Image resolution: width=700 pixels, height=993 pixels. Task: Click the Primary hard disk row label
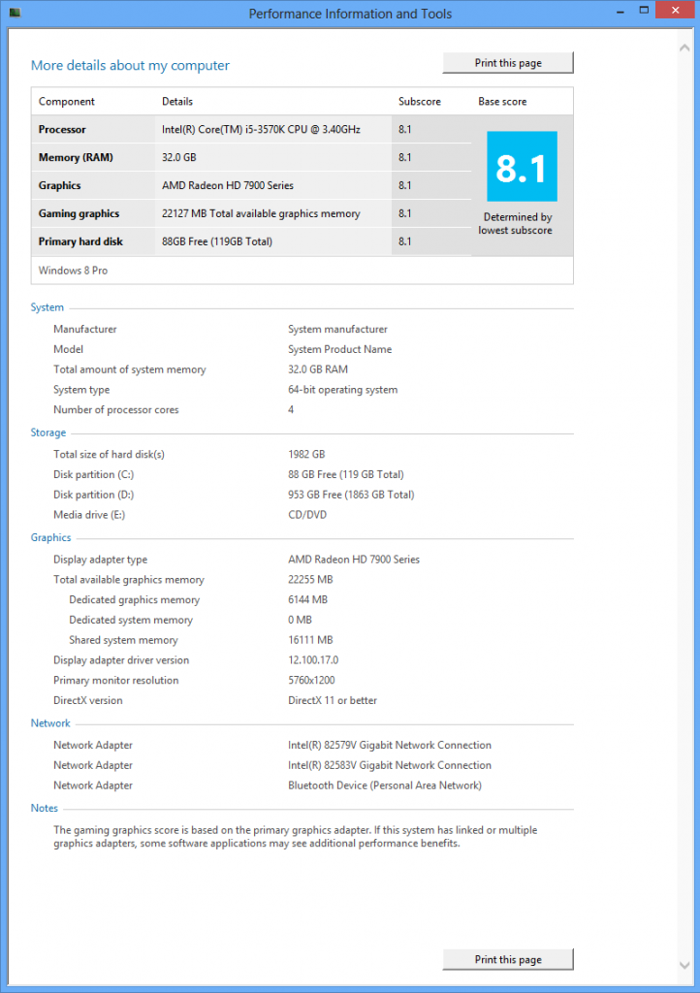tap(80, 241)
